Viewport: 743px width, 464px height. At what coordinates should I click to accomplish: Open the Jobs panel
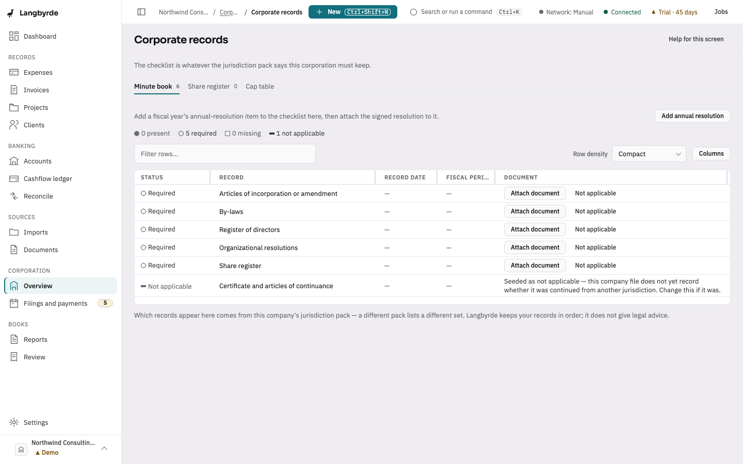721,12
